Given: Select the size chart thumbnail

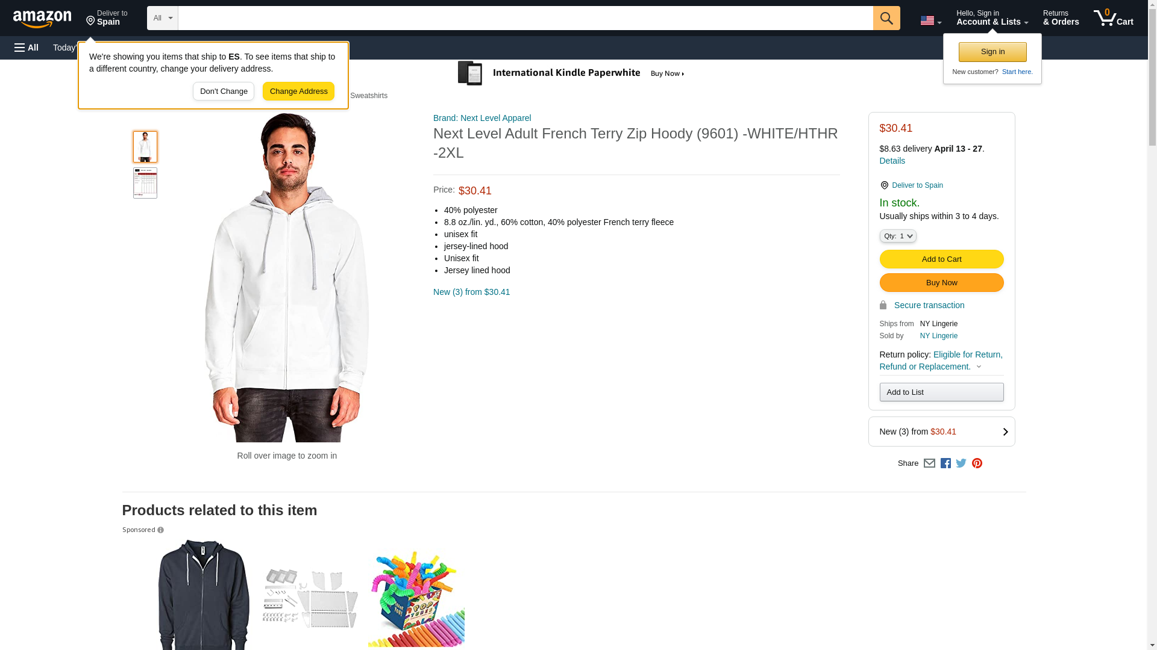Looking at the screenshot, I should 145,183.
